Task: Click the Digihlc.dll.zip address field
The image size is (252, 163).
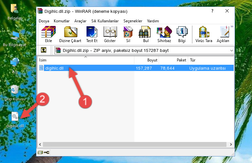Action: [144, 51]
